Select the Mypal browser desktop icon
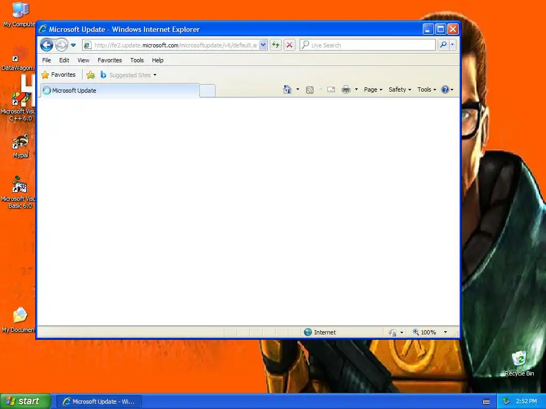Viewport: 546px width, 409px height. click(x=20, y=146)
